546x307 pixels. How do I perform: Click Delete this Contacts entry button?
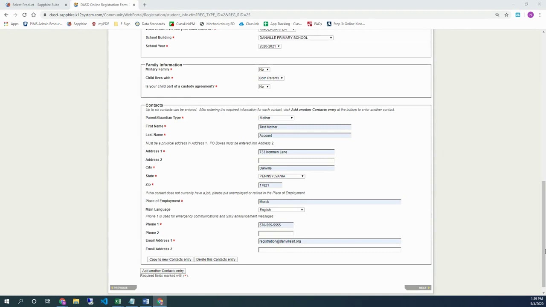pos(216,259)
